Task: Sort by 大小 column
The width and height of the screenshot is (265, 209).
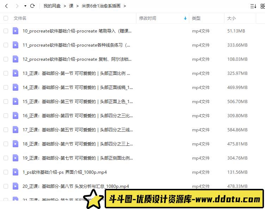Action: [232, 18]
